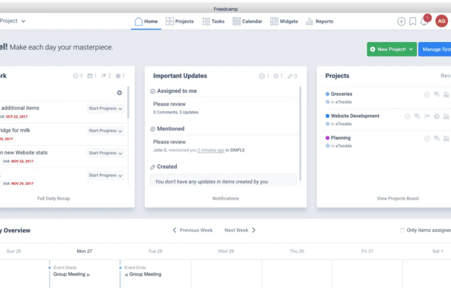Open Start Progress dropdown for Nov 29 task
This screenshot has width=451, height=288.
105,175
